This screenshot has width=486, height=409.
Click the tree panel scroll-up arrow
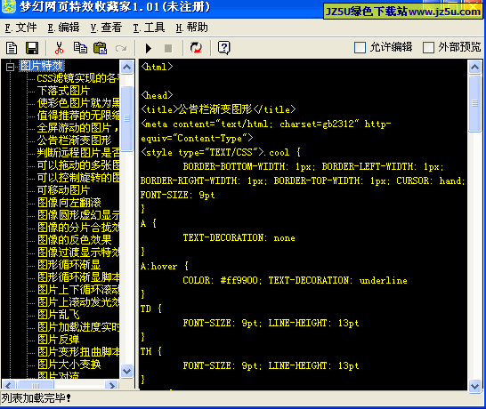coord(126,67)
